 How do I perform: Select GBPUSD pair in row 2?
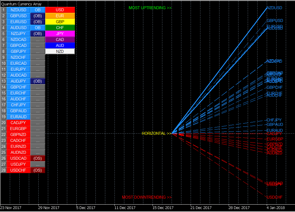(18, 16)
